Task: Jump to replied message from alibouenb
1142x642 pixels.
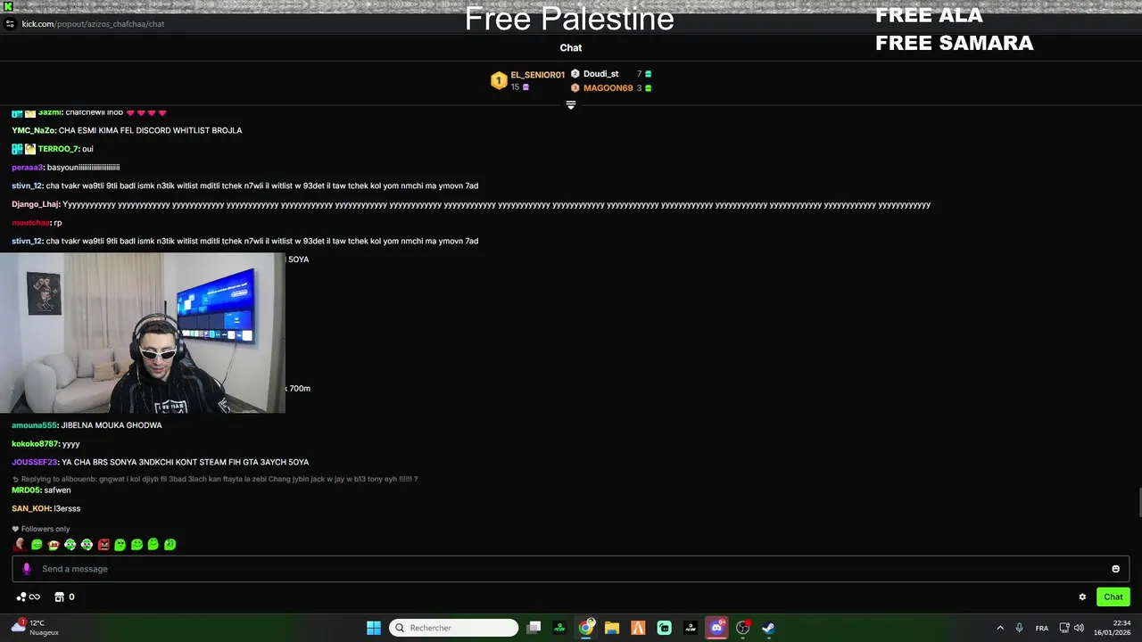Action: click(214, 479)
